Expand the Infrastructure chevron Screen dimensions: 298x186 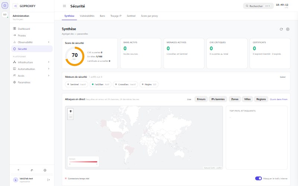49,62
